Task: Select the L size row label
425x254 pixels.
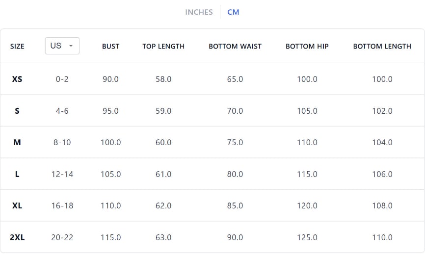Action: click(x=17, y=174)
